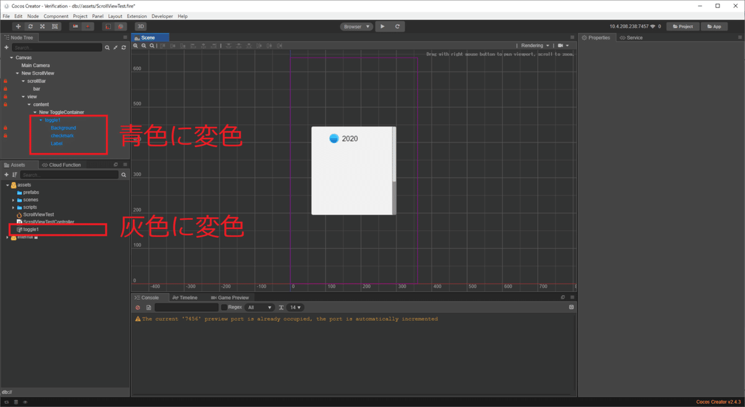Click the Assets sort order icon

[x=14, y=175]
